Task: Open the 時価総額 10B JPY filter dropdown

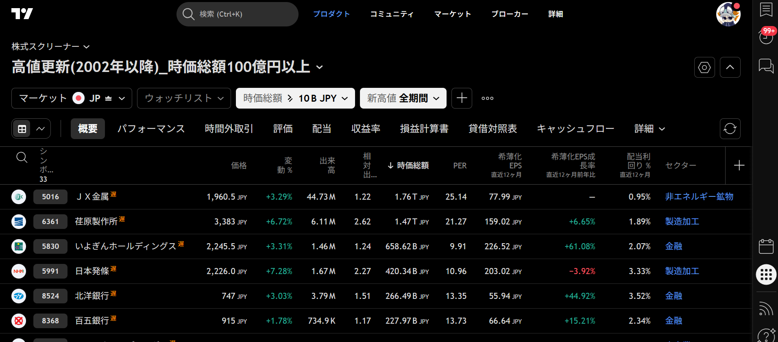Action: point(295,98)
